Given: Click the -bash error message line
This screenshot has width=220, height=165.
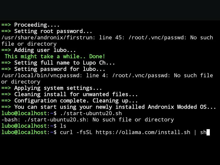Looking at the screenshot, I should pyautogui.click(x=87, y=120).
